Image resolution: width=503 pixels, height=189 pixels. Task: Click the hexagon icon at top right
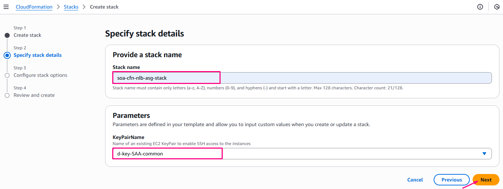coord(497,7)
